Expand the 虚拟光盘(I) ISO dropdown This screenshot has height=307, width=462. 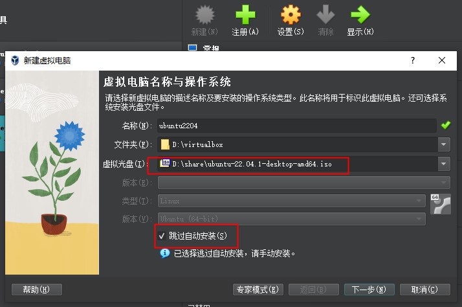pos(444,164)
